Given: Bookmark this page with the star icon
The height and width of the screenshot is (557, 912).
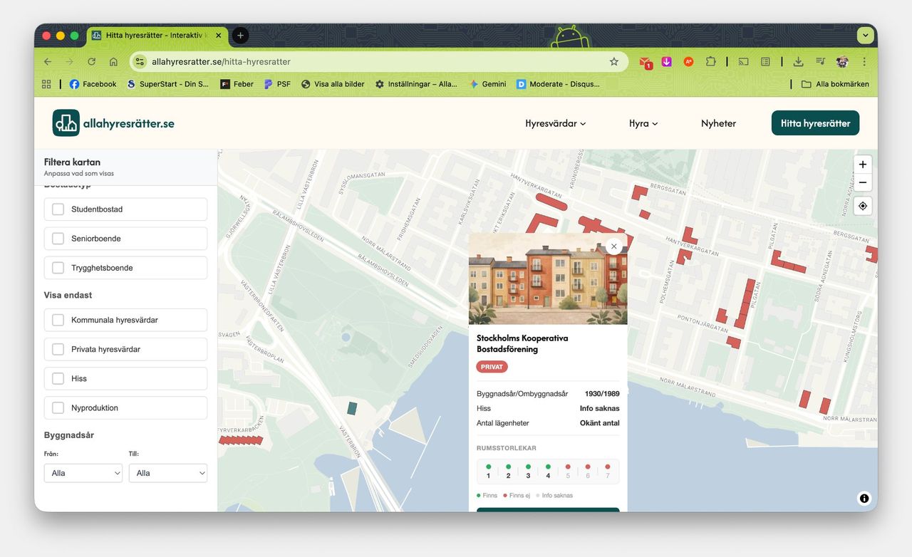Looking at the screenshot, I should (x=613, y=62).
